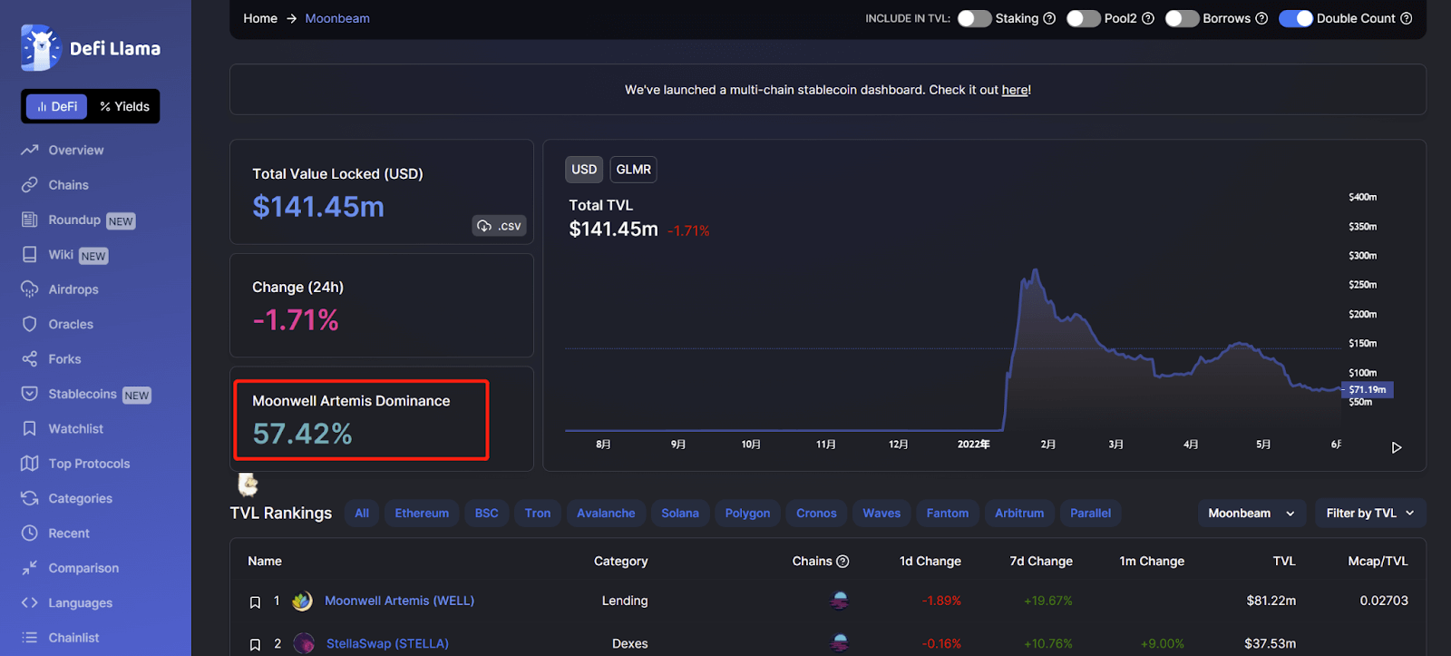Go to Home breadcrumb
This screenshot has height=656, width=1451.
click(x=260, y=18)
